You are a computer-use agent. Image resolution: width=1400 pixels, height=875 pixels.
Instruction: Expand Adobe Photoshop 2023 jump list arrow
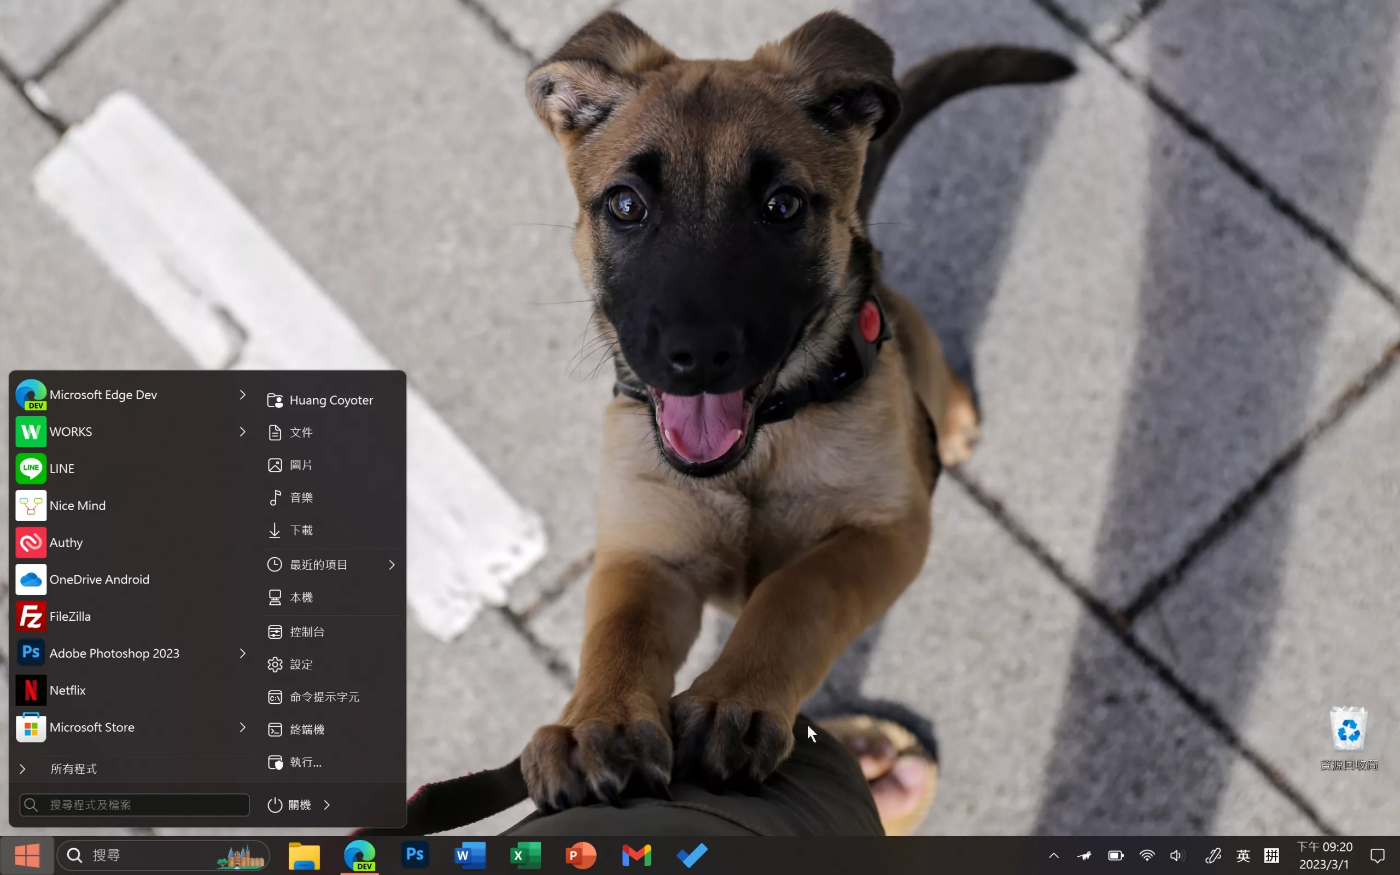pyautogui.click(x=242, y=654)
